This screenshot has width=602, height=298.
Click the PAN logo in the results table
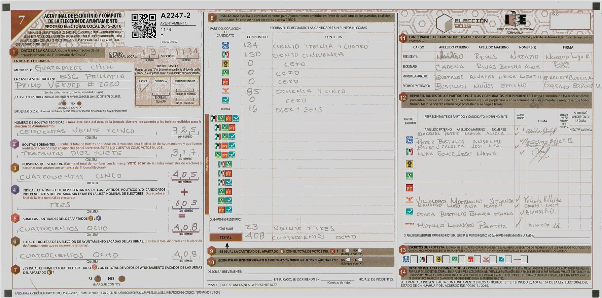point(225,45)
